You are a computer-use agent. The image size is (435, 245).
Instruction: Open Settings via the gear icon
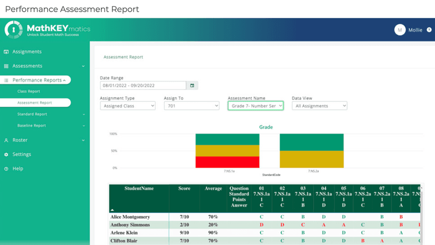coord(6,155)
